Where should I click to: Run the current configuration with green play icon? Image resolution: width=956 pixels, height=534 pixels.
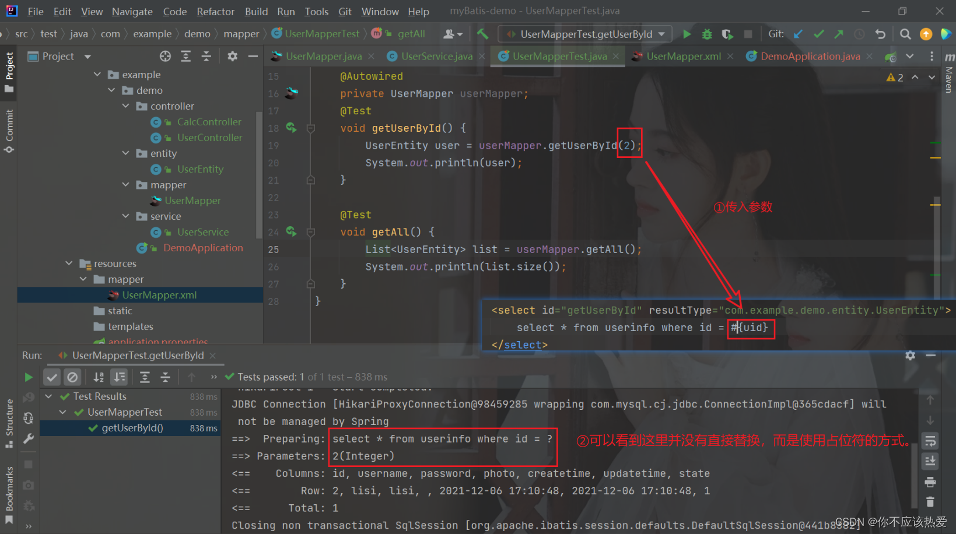[x=687, y=34]
